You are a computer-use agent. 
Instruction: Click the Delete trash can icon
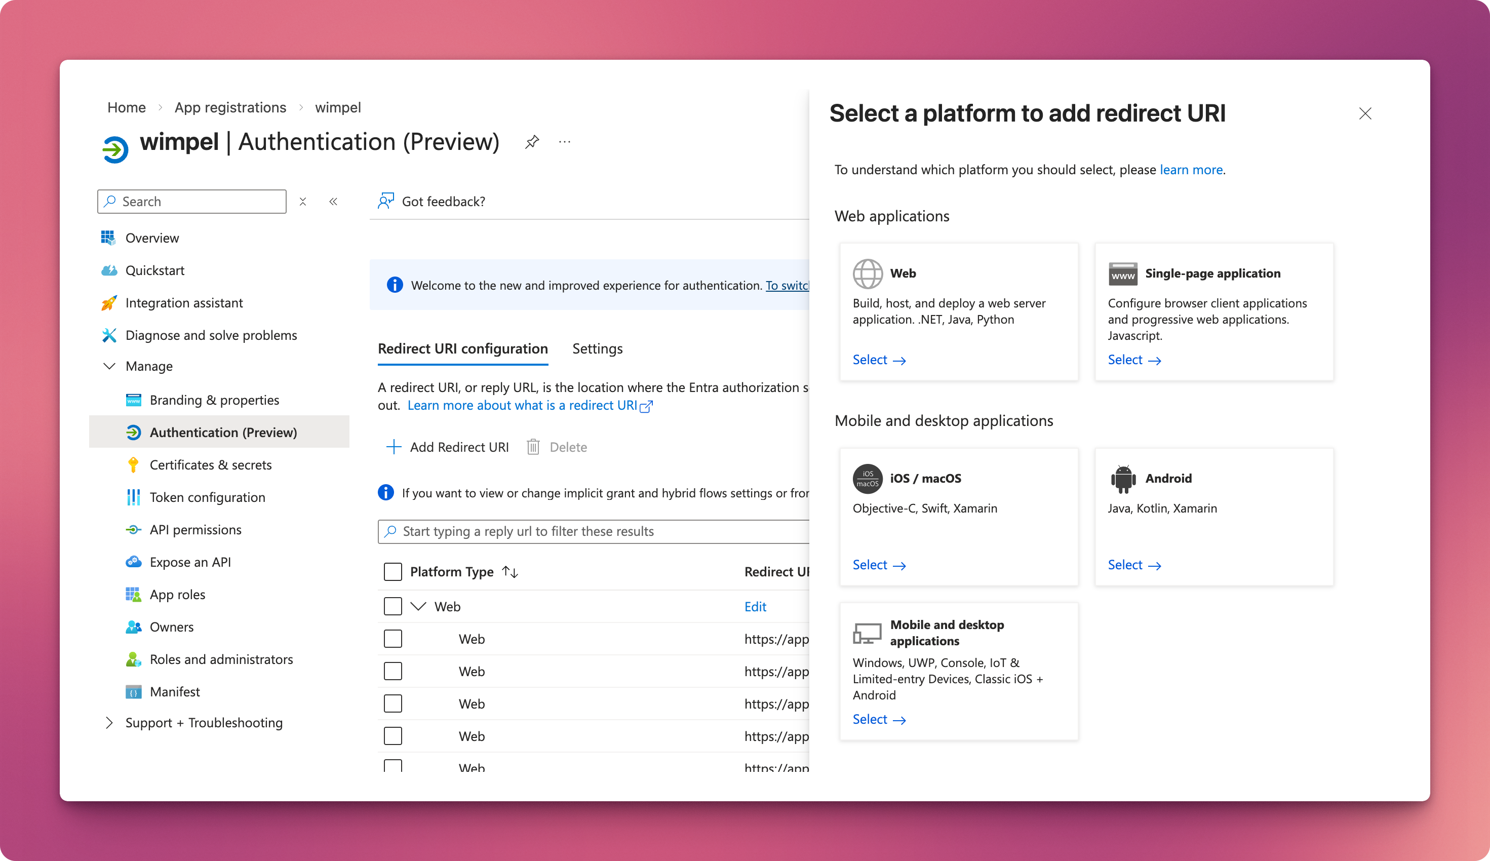pos(533,447)
